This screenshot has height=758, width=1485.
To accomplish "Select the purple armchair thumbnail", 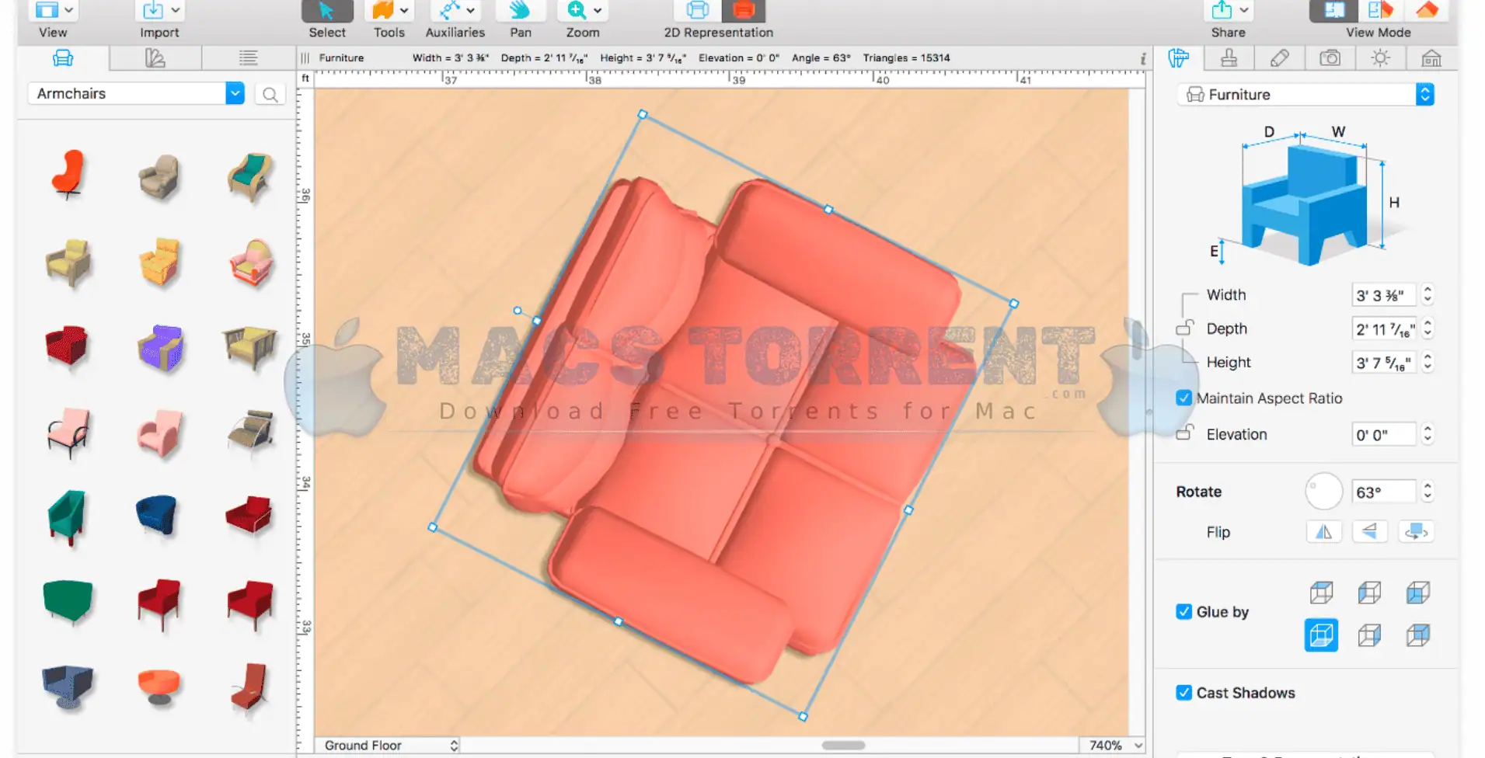I will tap(160, 346).
